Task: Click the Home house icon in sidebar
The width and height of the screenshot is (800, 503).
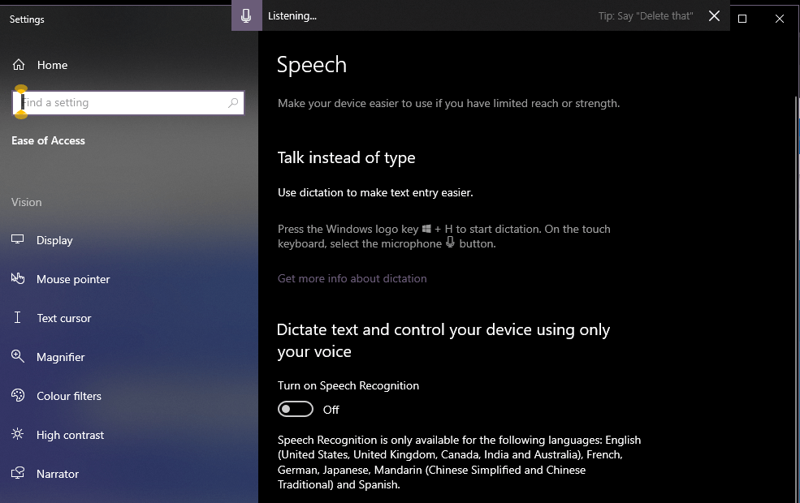Action: click(19, 65)
